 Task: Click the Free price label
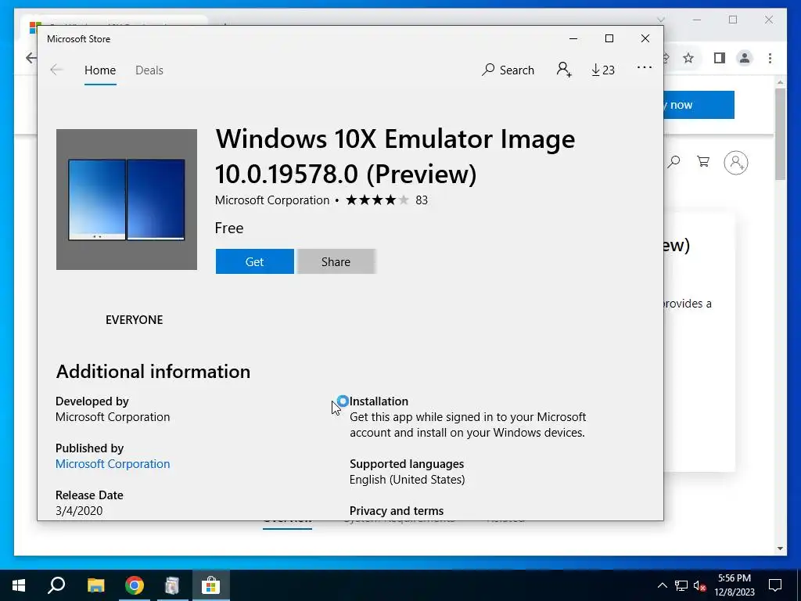[x=229, y=228]
